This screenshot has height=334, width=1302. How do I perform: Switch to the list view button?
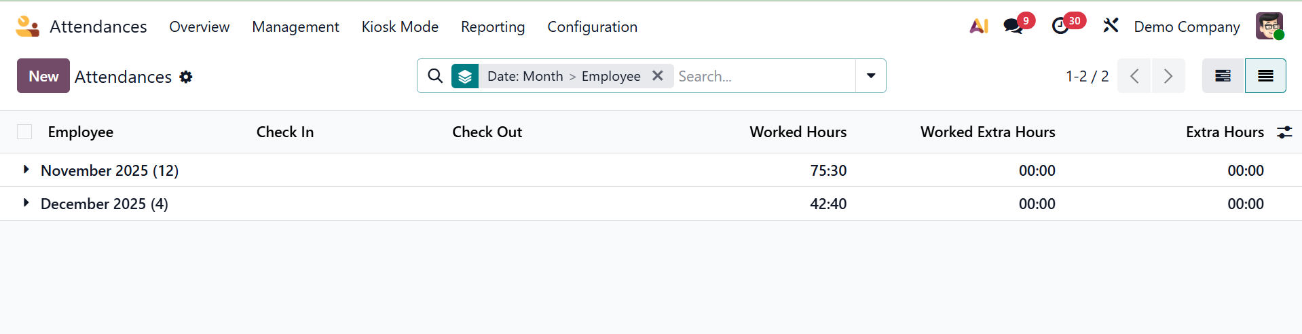click(x=1265, y=76)
